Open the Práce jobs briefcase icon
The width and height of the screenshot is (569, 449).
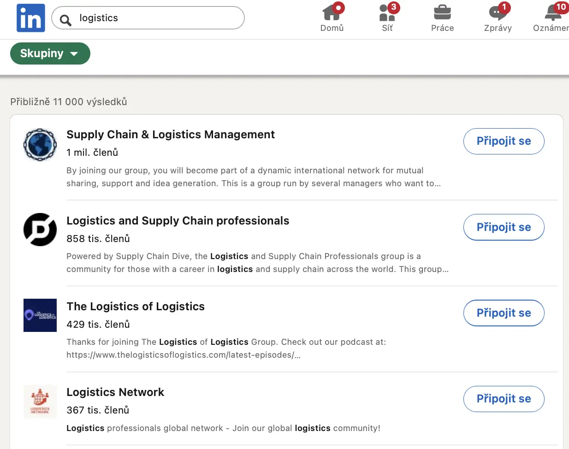(x=442, y=12)
